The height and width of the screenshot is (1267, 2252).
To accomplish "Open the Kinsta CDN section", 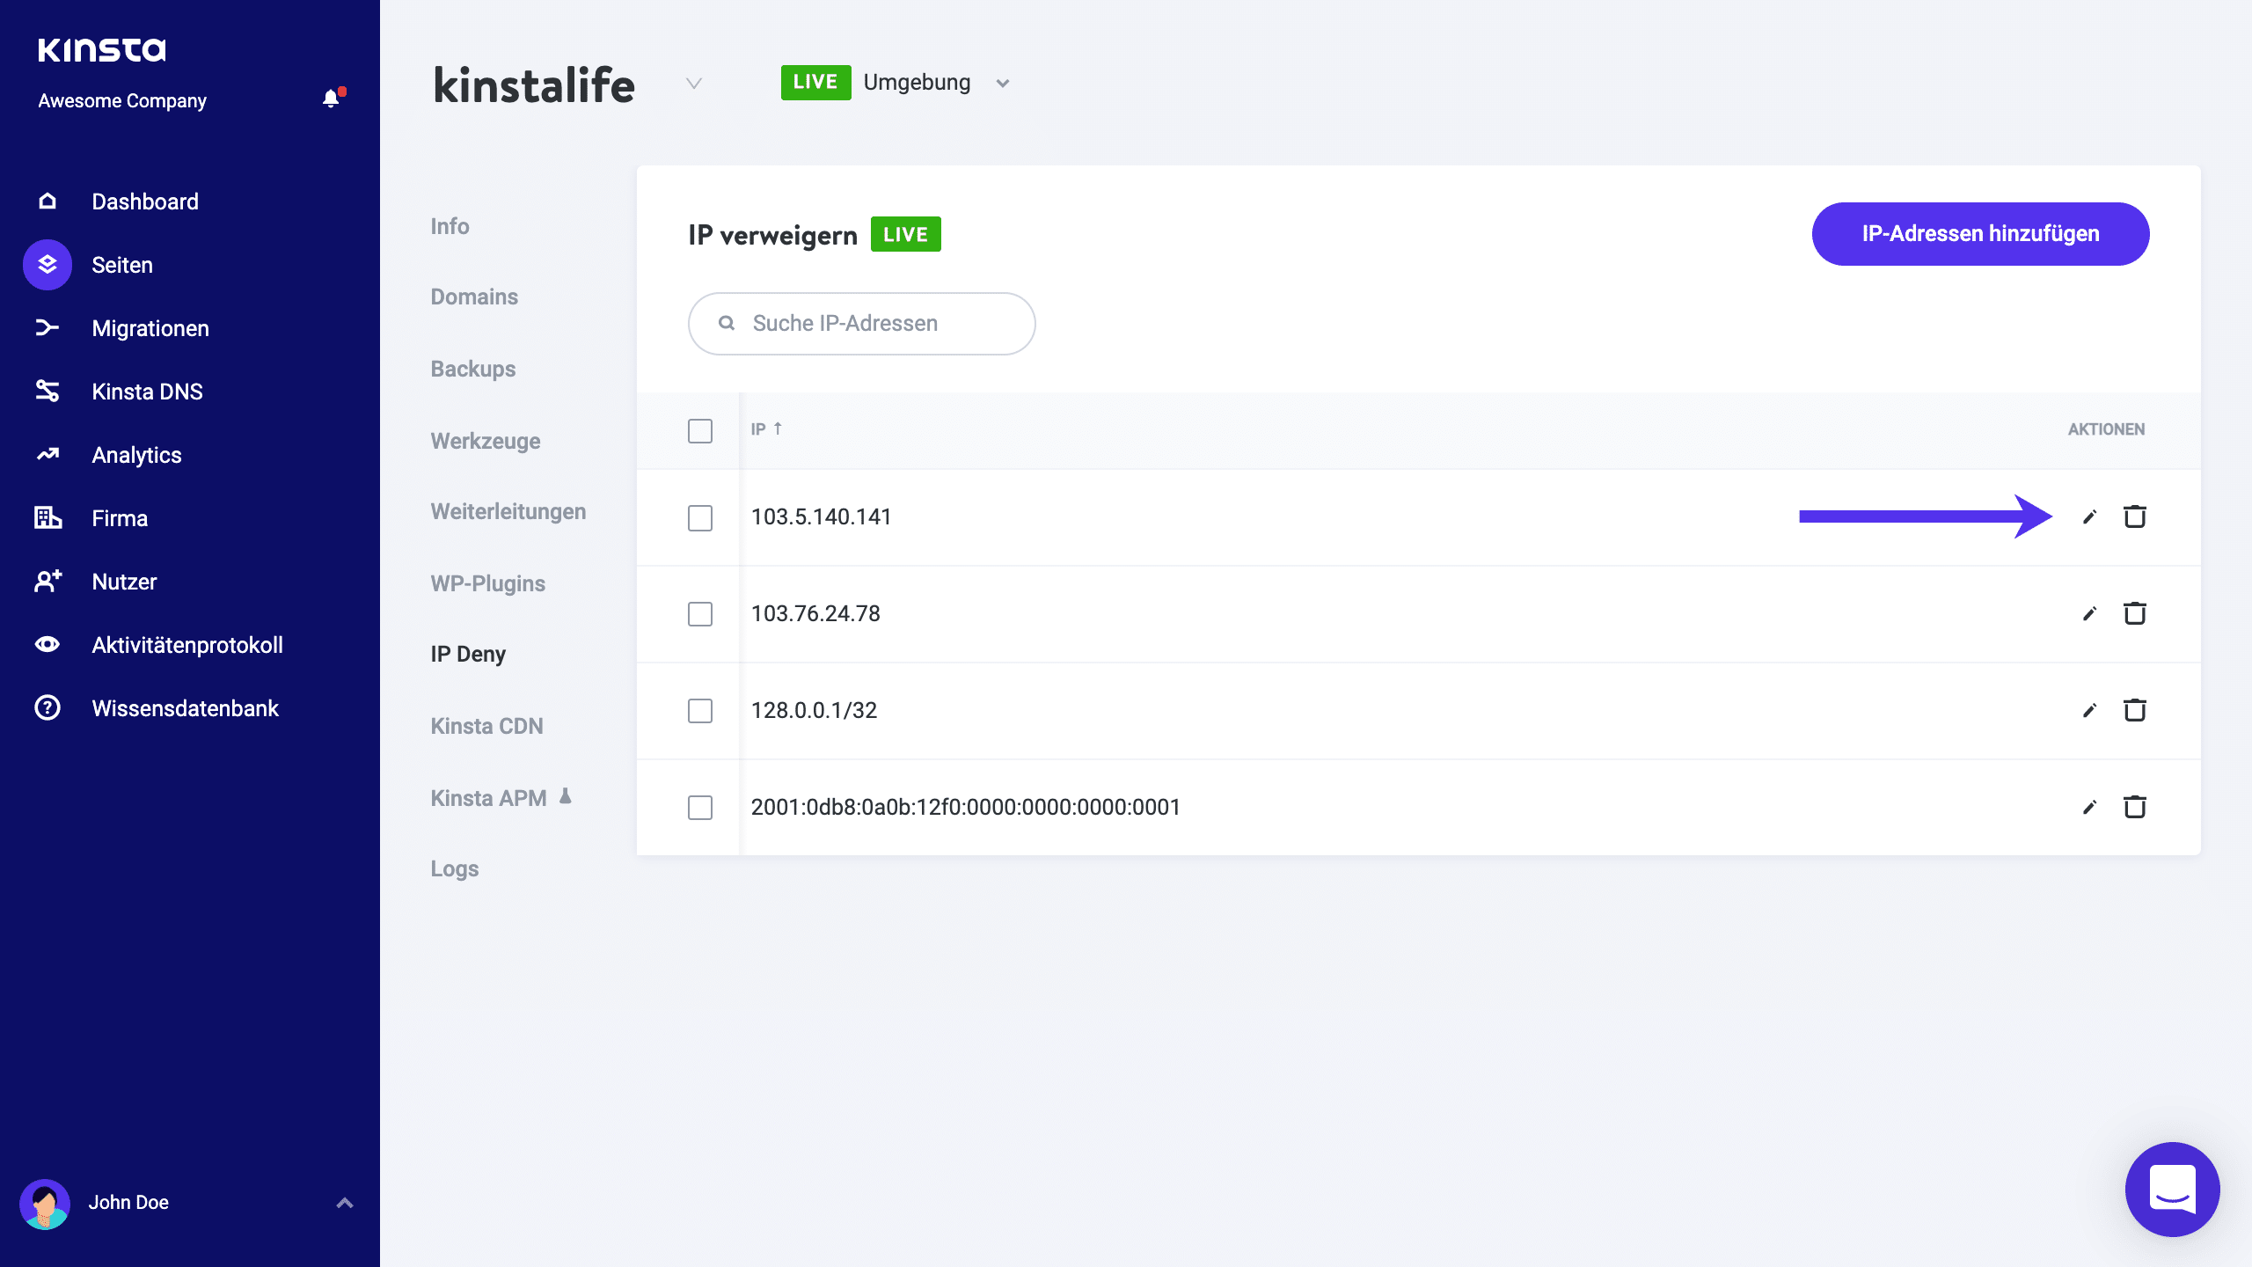I will click(486, 726).
